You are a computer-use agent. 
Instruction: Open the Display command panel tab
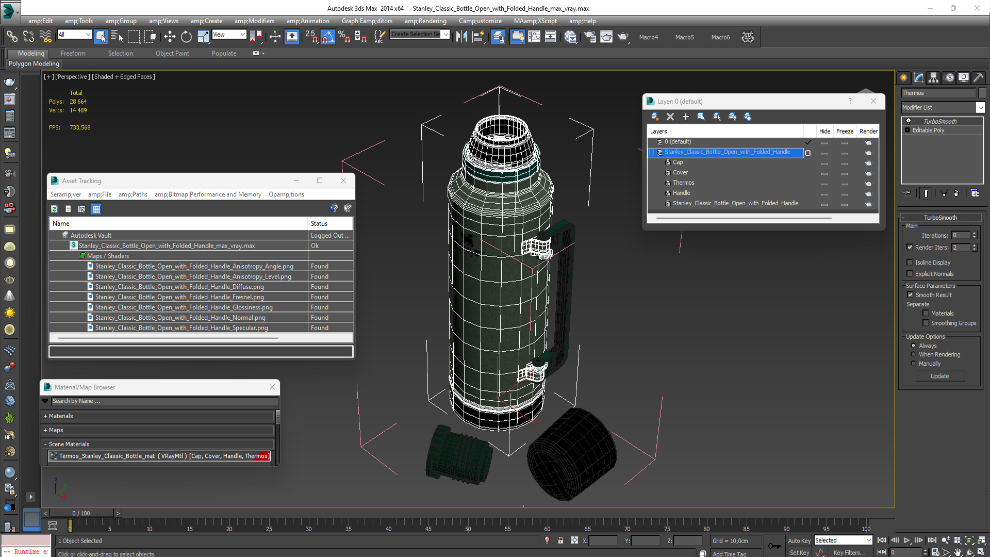pyautogui.click(x=964, y=78)
